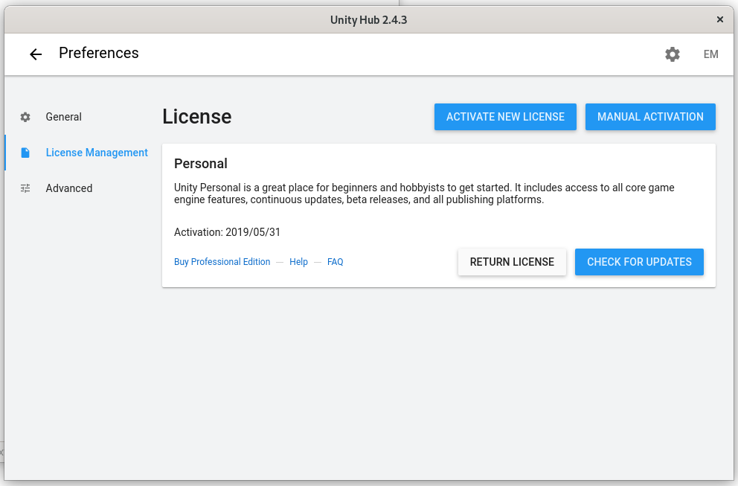This screenshot has width=738, height=486.
Task: Click the Personal license heading
Action: pos(201,164)
